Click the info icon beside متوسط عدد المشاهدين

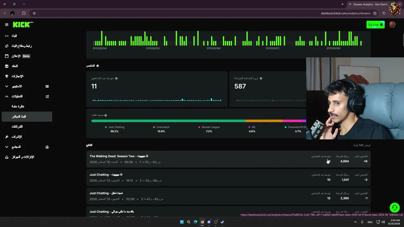point(116,78)
